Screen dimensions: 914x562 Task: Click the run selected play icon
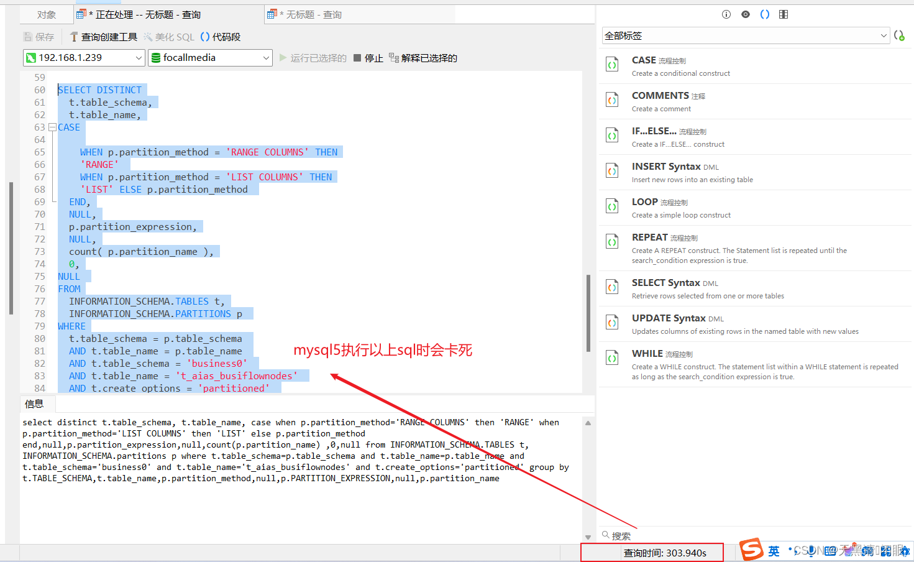(283, 58)
